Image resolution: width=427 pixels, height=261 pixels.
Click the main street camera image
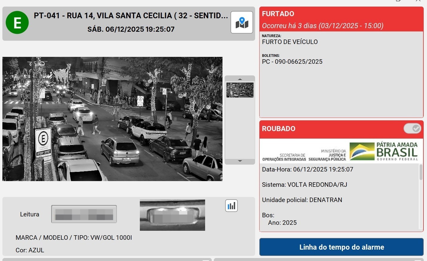(x=112, y=119)
